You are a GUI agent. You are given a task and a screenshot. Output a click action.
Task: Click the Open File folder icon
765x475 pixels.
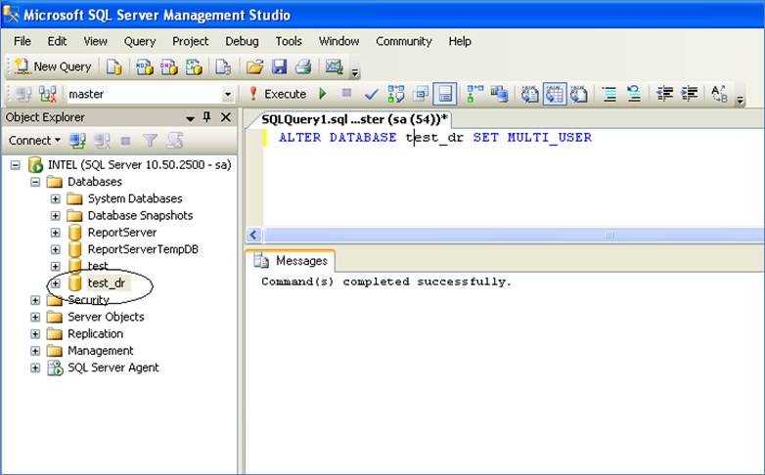coord(254,66)
